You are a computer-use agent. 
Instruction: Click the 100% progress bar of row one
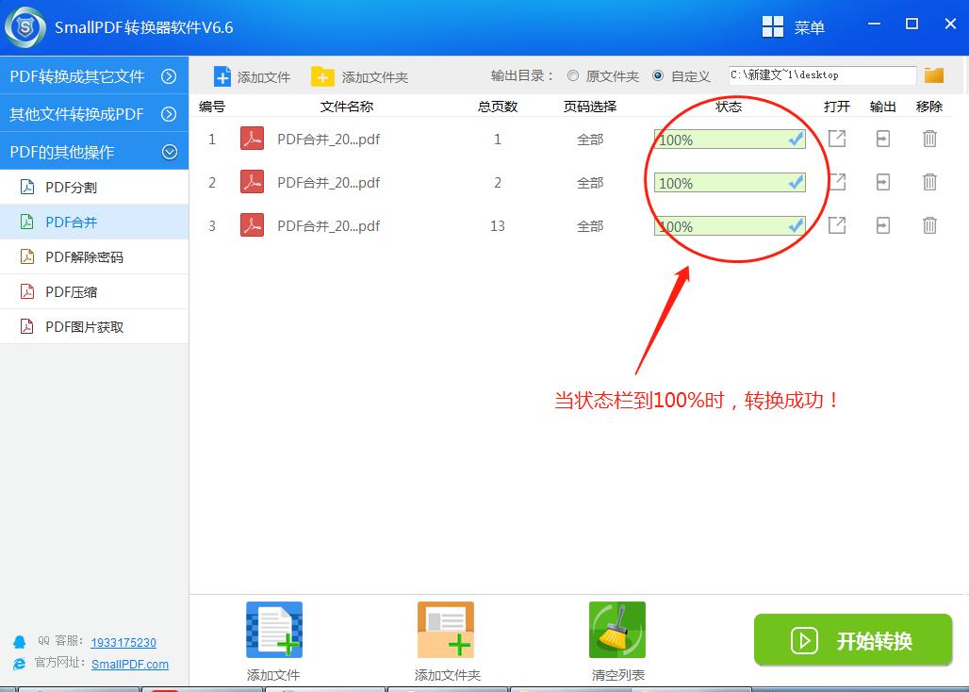coord(729,139)
